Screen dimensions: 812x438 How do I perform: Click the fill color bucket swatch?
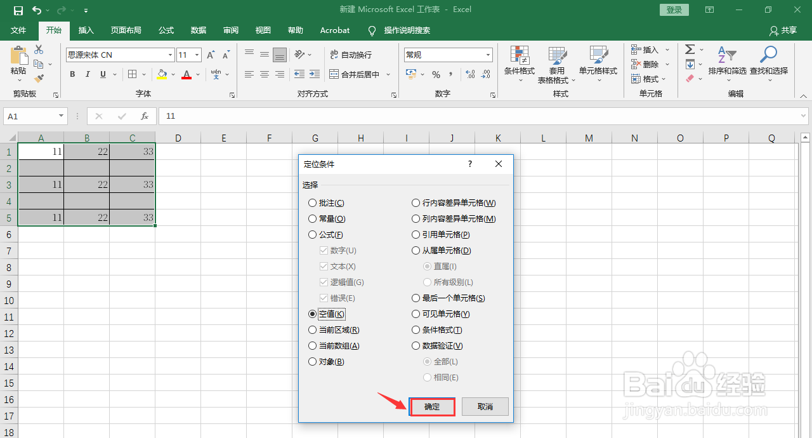pyautogui.click(x=162, y=74)
